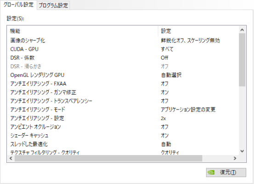Toggle the シェーダー キャッシュ value オン
The image size is (254, 184).
[164, 135]
